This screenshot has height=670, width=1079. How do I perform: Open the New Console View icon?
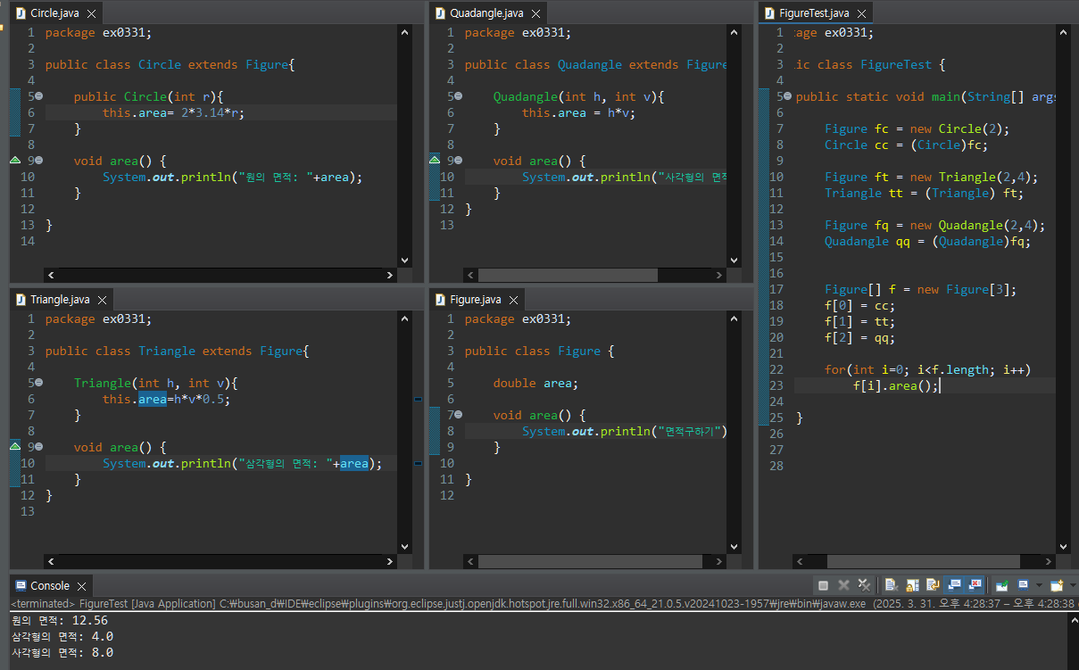click(x=1057, y=585)
